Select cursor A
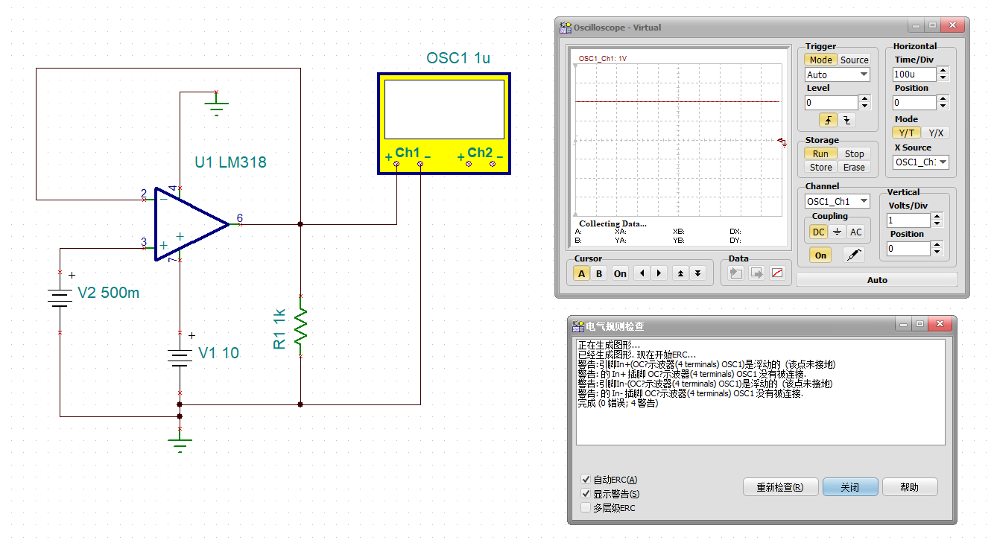Screen dimensions: 994x543 point(582,273)
